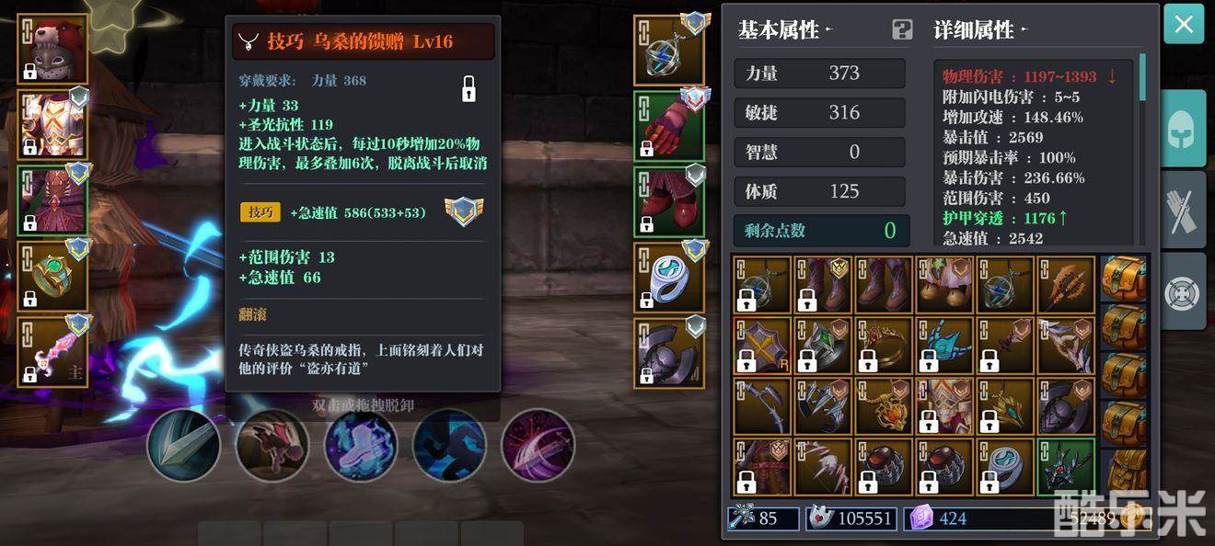Image resolution: width=1215 pixels, height=546 pixels.
Task: Activate the purple slash skill button
Action: (538, 446)
